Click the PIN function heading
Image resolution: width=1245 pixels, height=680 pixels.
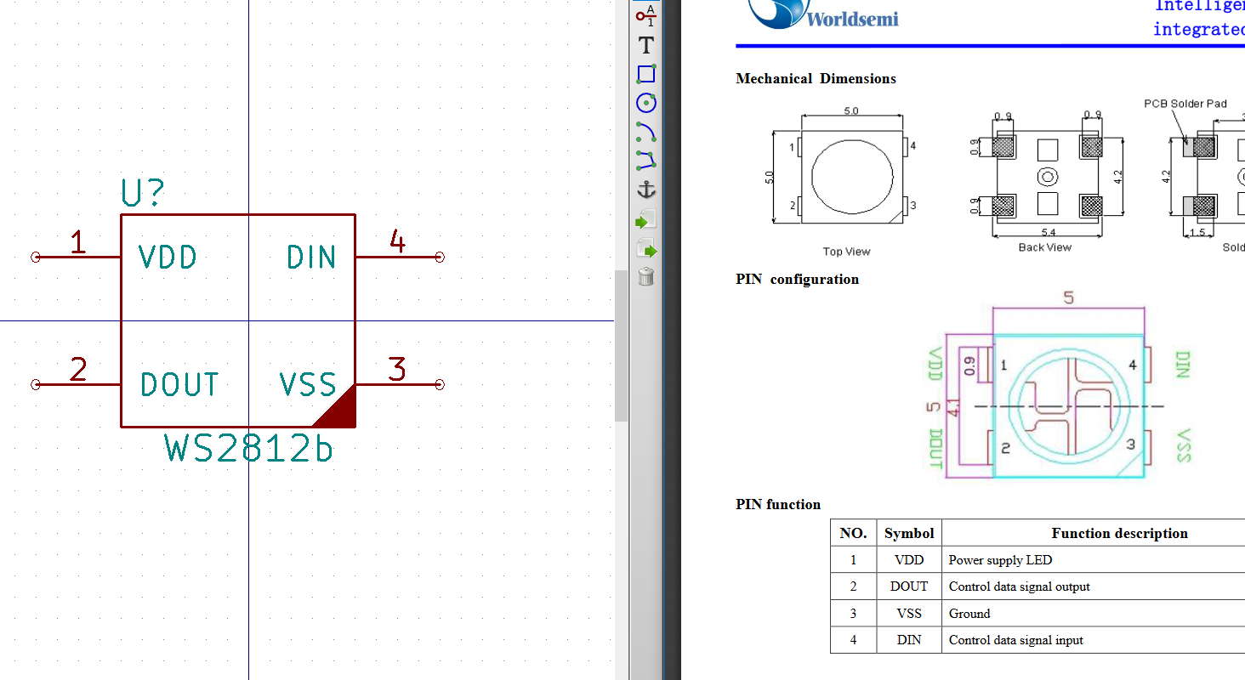(x=778, y=504)
